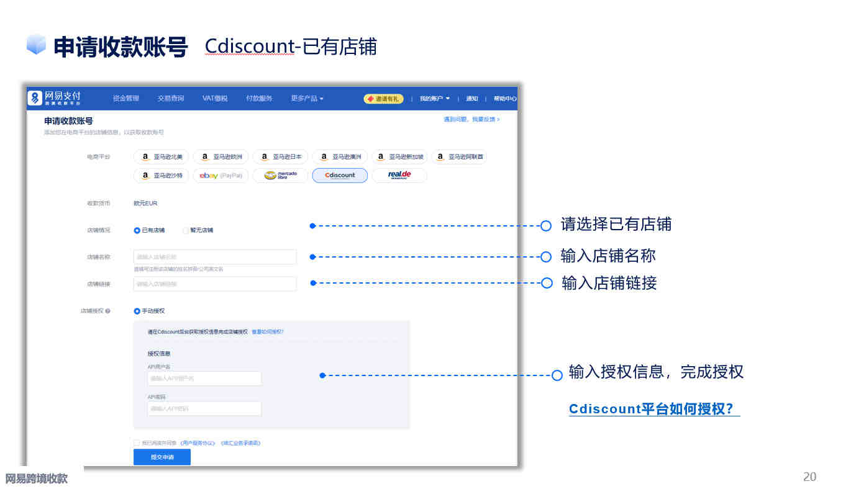Open 通知 notifications
This screenshot has width=856, height=489.
tap(472, 99)
